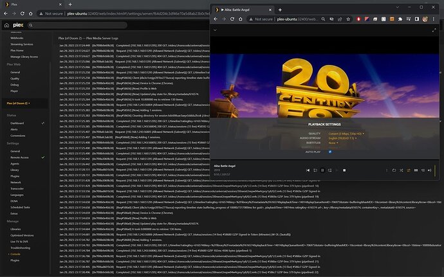The image size is (444, 277).
Task: Open Webhooks settings in the sidebar
Action: (17, 38)
